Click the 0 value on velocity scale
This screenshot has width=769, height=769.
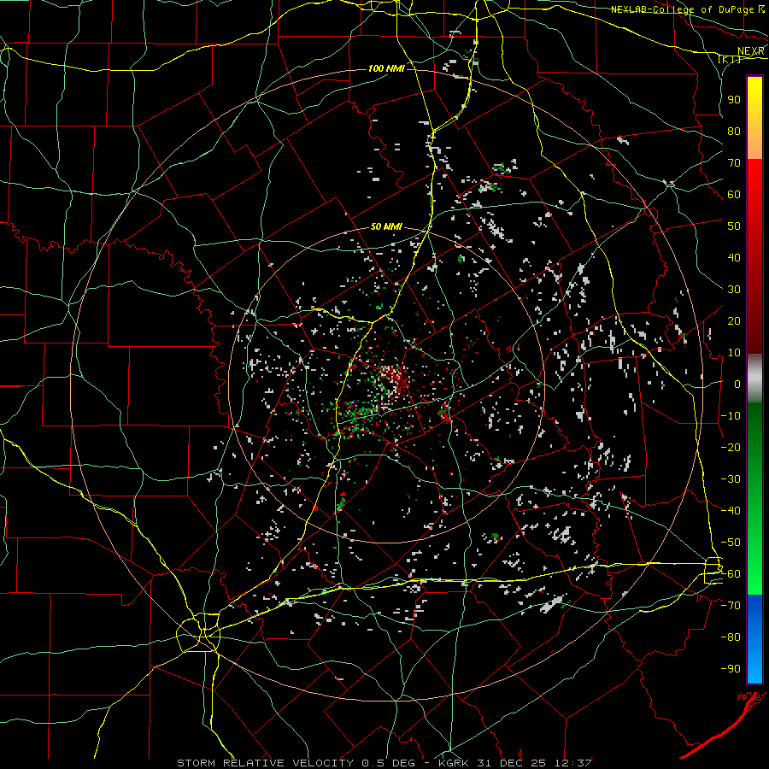(737, 384)
